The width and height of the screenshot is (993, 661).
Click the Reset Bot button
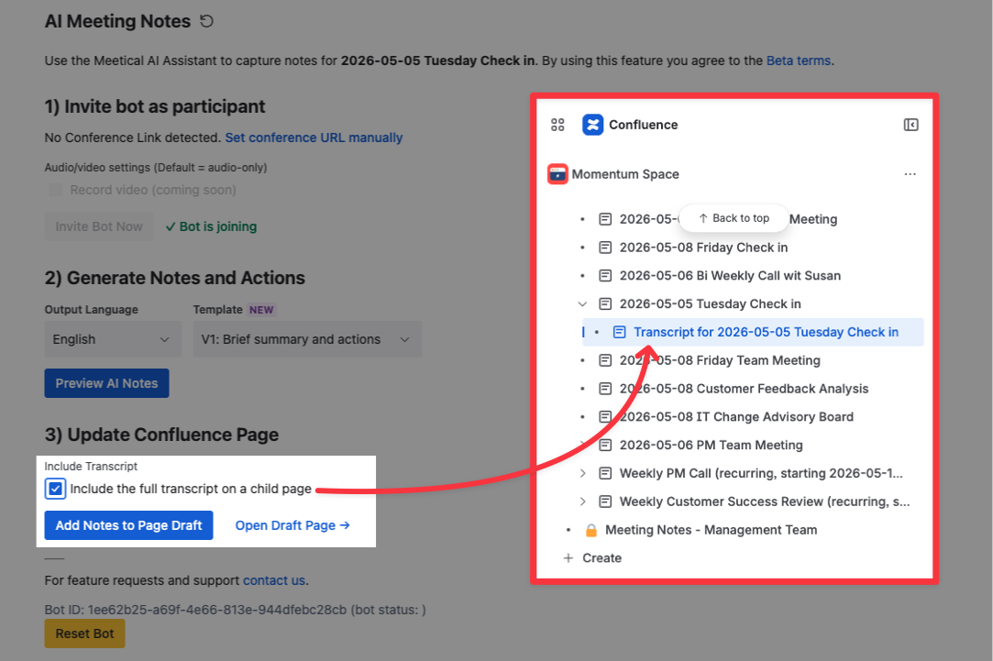tap(84, 633)
